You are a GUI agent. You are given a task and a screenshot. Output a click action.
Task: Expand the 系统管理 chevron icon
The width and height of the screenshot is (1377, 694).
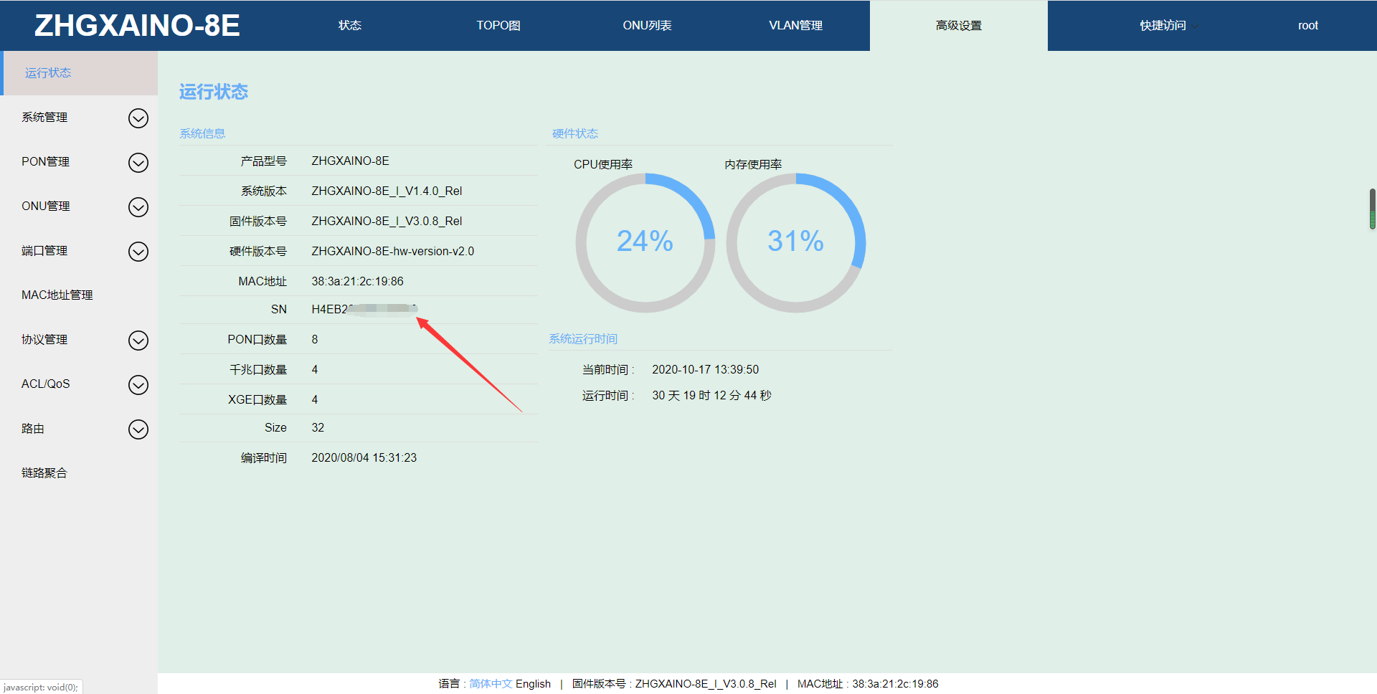point(138,118)
